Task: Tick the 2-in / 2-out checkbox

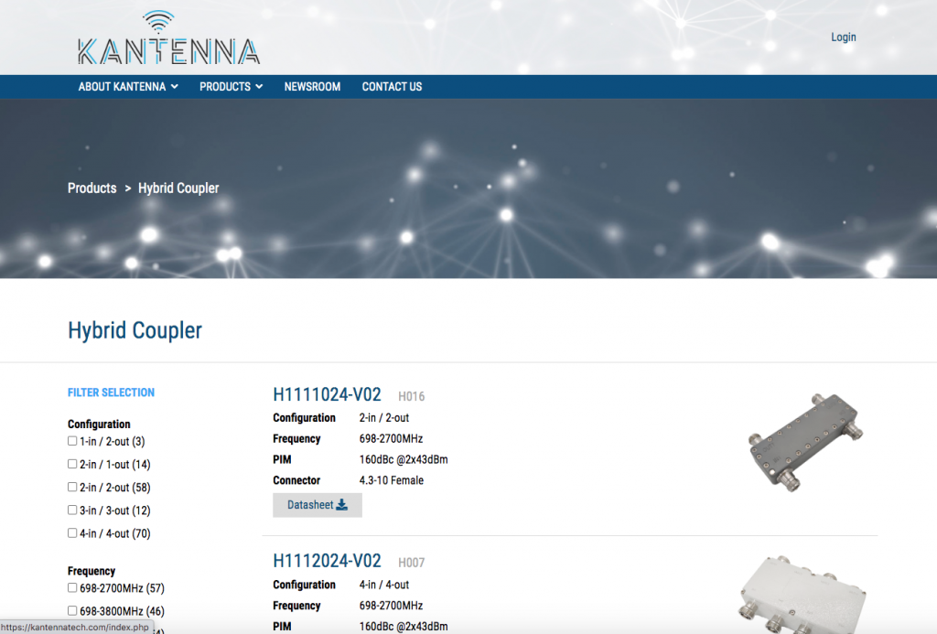Action: pos(73,487)
